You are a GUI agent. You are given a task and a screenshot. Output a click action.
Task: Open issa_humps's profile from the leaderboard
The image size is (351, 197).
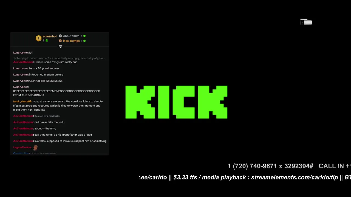click(x=71, y=41)
